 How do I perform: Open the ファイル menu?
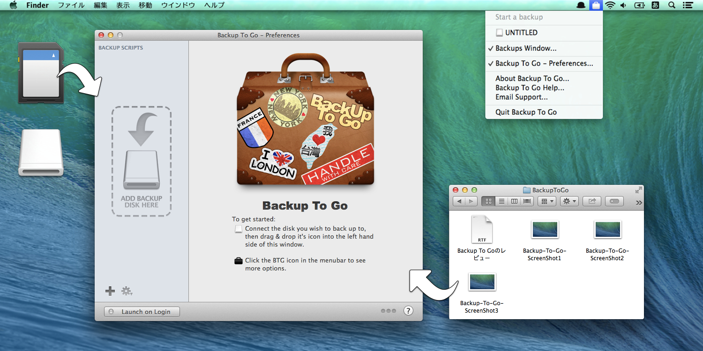[71, 5]
